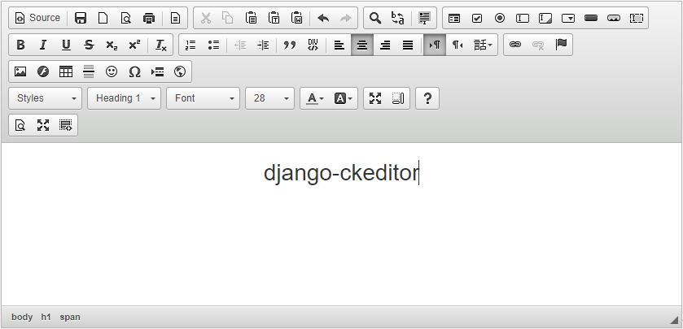Screen dimensions: 683x329
Task: Click Preview icon in the top toolbar row
Action: 126,18
